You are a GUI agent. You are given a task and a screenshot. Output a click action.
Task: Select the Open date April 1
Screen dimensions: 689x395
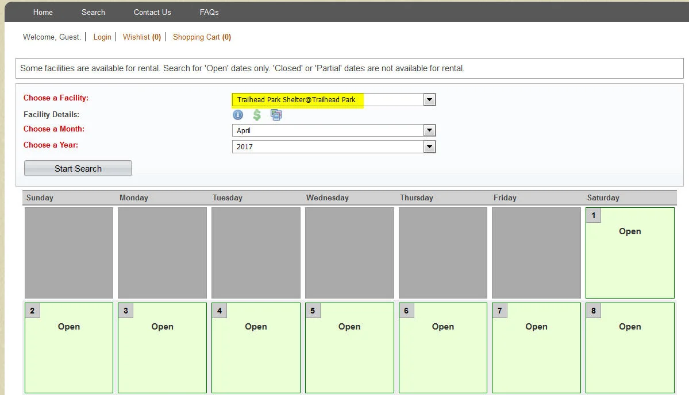(630, 253)
